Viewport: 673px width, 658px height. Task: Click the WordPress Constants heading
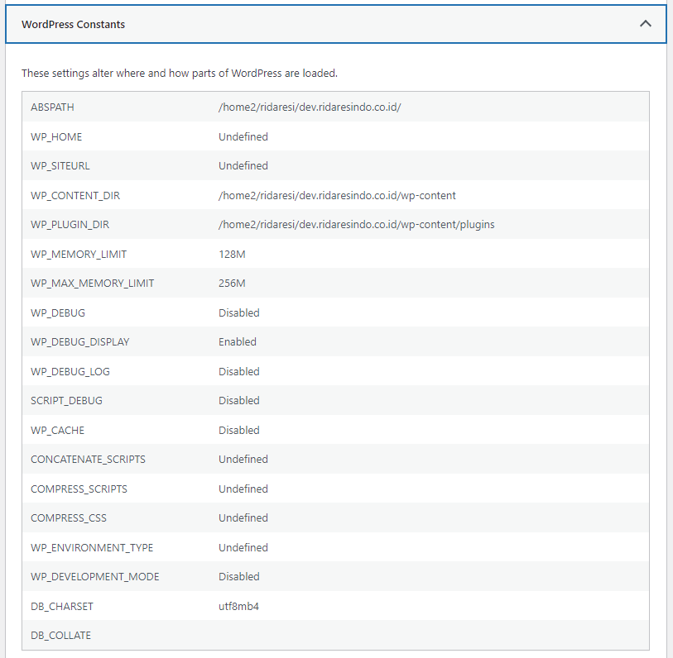click(74, 25)
